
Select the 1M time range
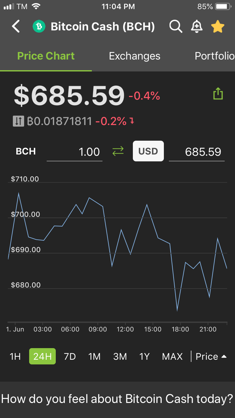[94, 356]
